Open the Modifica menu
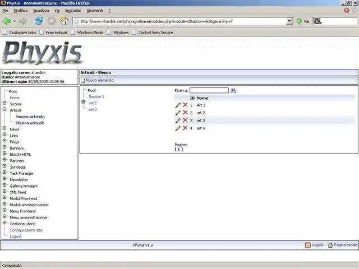 [x=20, y=11]
